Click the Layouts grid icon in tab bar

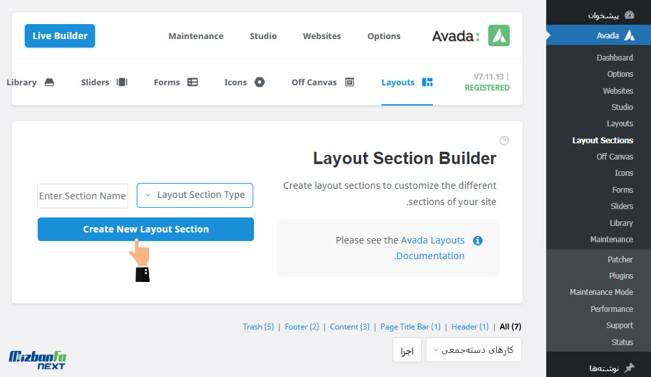(427, 82)
